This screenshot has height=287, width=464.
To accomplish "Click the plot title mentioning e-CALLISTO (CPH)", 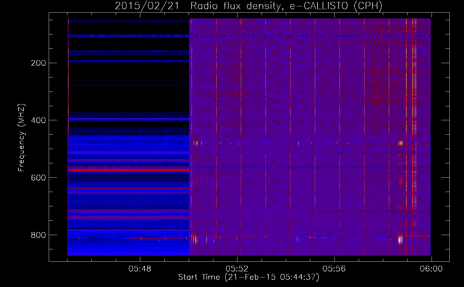I will click(249, 6).
